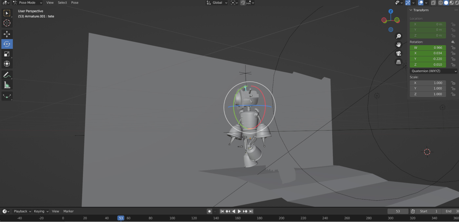Open the pivot point dropdown
The height and width of the screenshot is (222, 459).
(234, 3)
